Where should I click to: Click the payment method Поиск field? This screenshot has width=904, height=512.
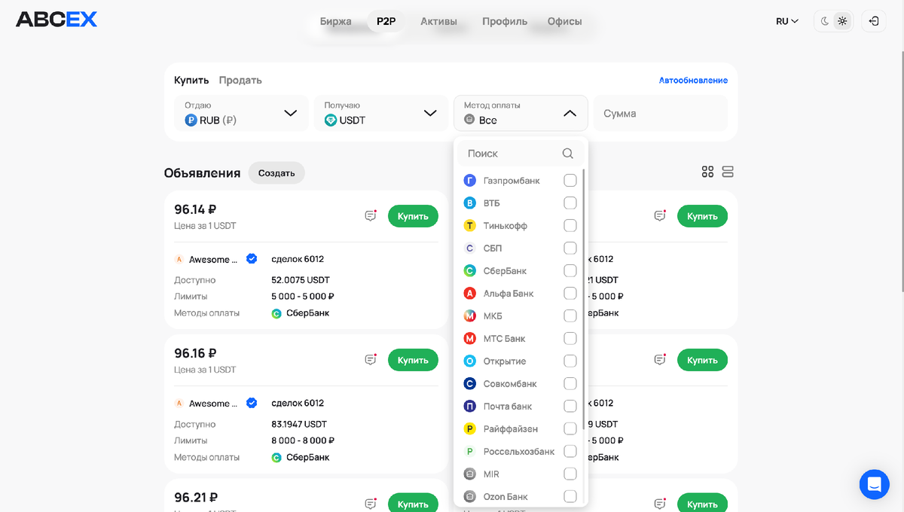click(x=521, y=154)
